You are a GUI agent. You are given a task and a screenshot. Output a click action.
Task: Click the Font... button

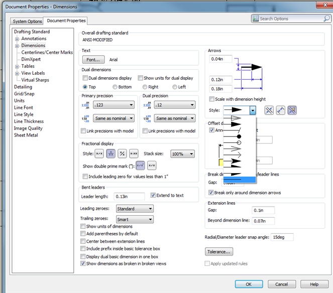coord(93,60)
